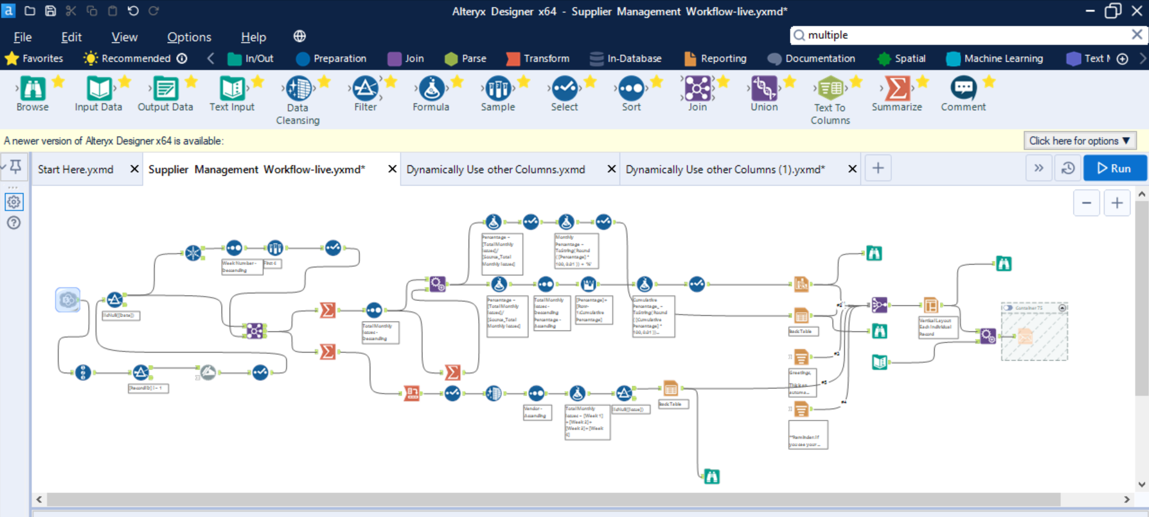The width and height of the screenshot is (1149, 517).
Task: Toggle the favorite star on Input Data
Action: pyautogui.click(x=125, y=81)
